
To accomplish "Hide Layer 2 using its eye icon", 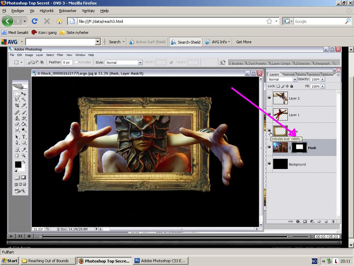I will pyautogui.click(x=269, y=98).
